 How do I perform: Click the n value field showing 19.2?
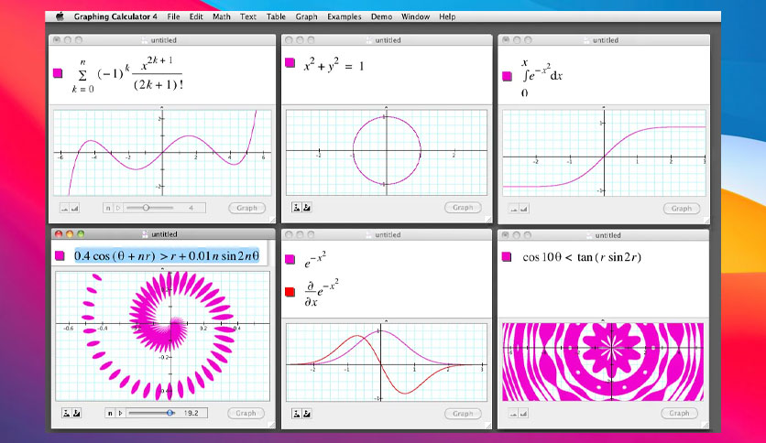191,413
